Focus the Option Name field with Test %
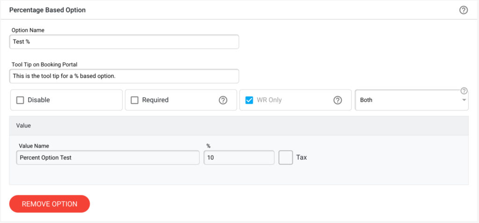The width and height of the screenshot is (479, 223). pyautogui.click(x=124, y=42)
